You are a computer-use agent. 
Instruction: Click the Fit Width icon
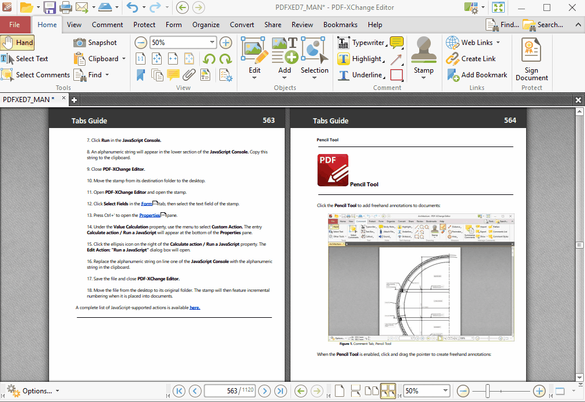click(173, 58)
